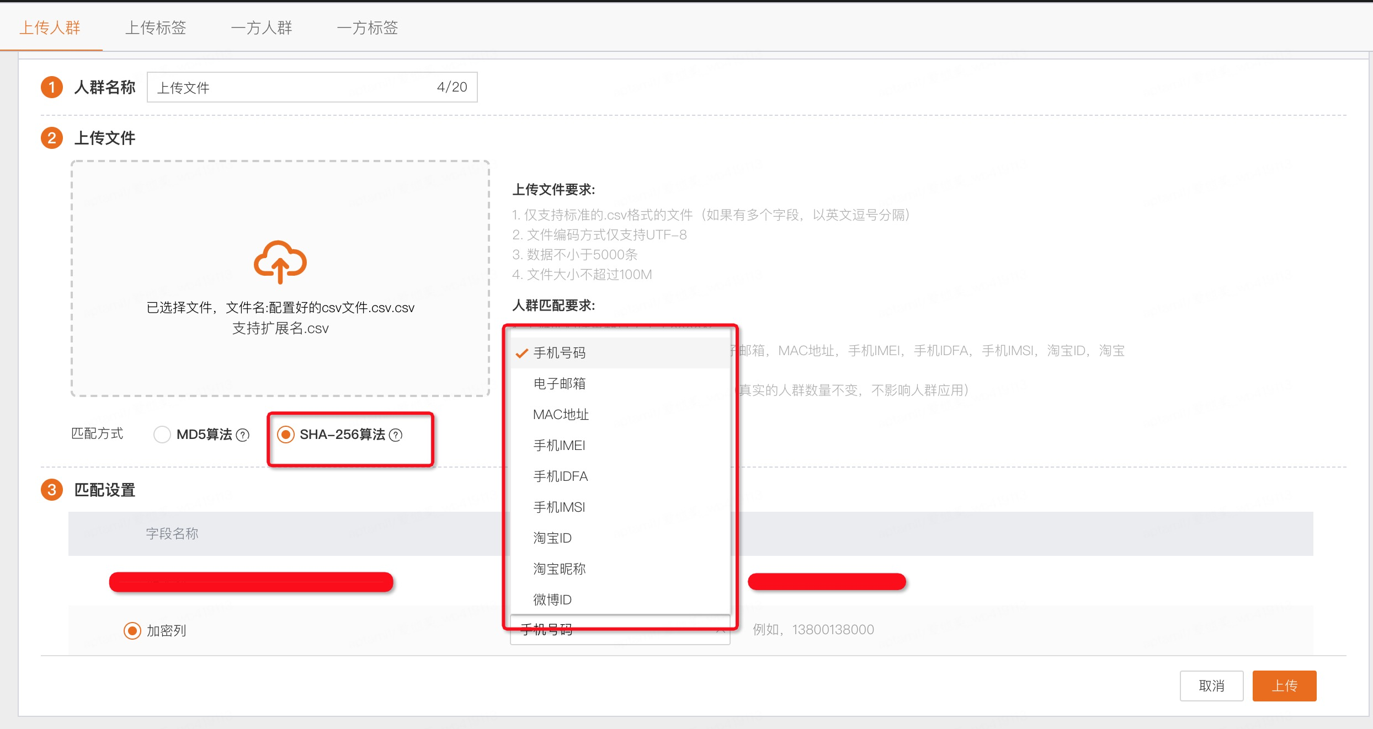Pick 手机IMEI option in dropdown
The width and height of the screenshot is (1373, 729).
tap(559, 445)
